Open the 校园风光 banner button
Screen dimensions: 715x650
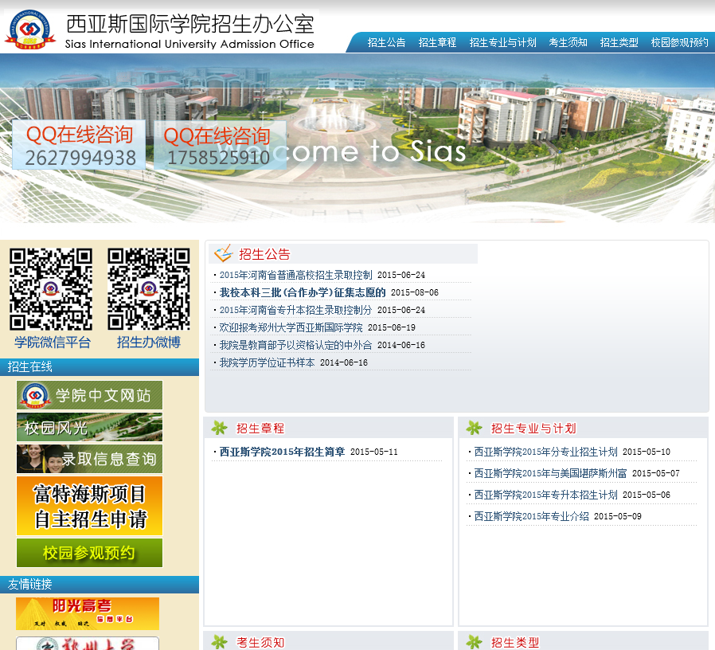[89, 427]
